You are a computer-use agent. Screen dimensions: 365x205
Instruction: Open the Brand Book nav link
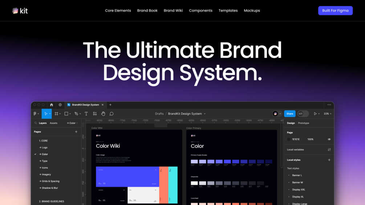[147, 11]
